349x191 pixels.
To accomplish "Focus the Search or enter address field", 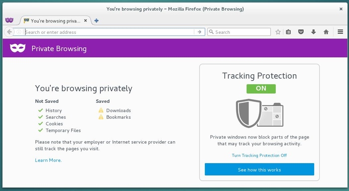I will point(109,32).
